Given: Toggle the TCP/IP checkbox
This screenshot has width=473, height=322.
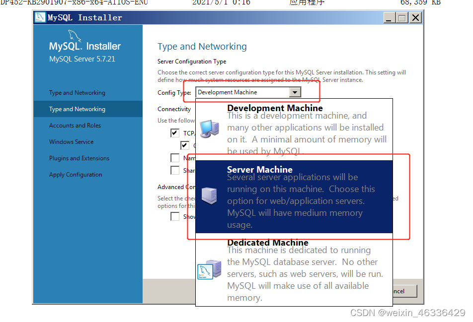Looking at the screenshot, I should [175, 133].
